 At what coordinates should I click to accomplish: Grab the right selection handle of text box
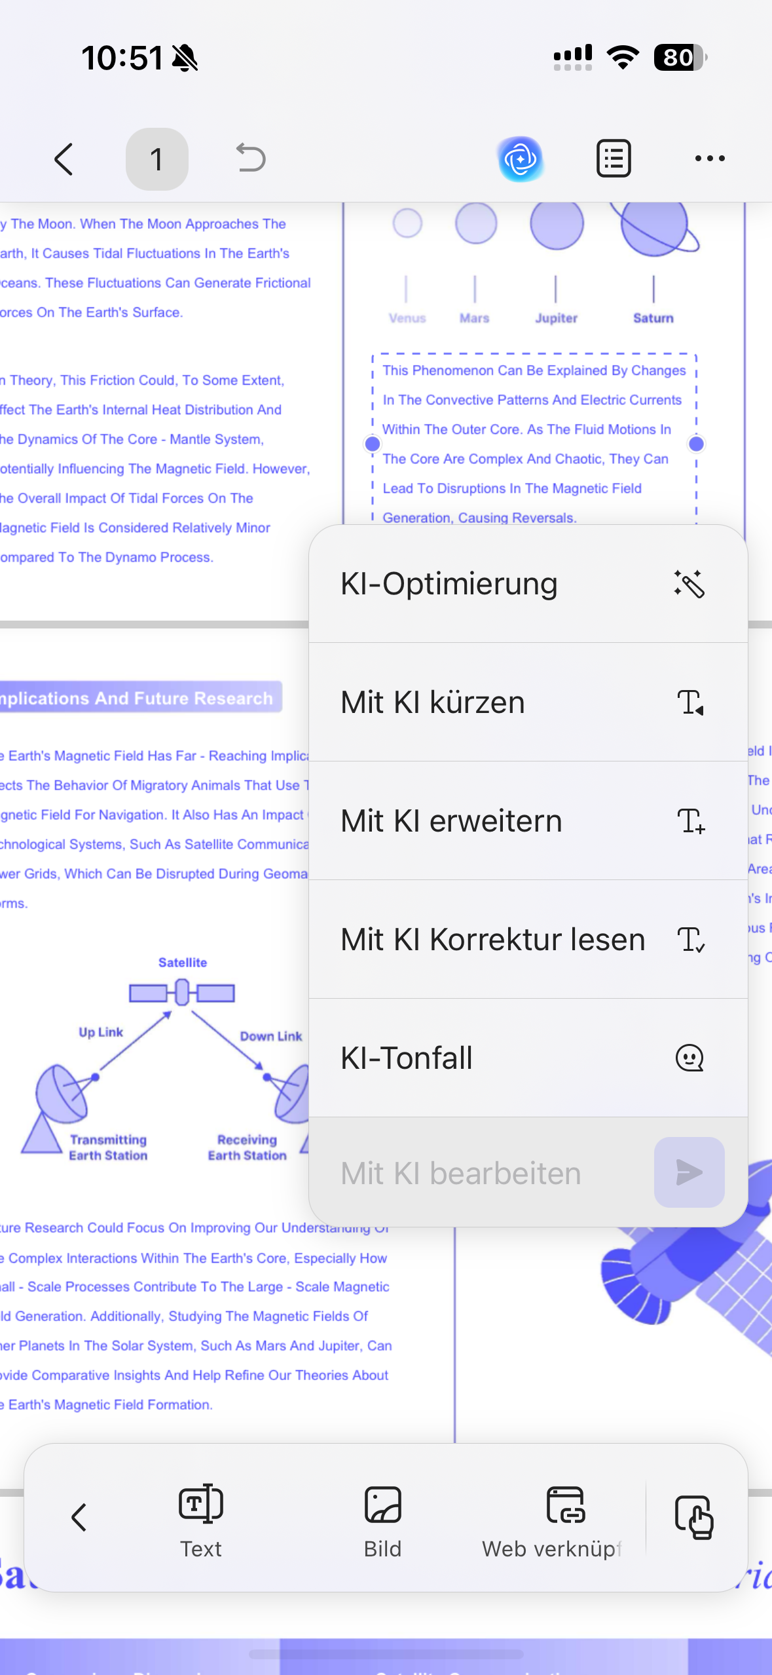tap(697, 444)
